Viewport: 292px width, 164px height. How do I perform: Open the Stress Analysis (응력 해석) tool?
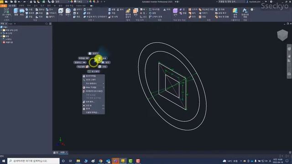tap(235, 13)
